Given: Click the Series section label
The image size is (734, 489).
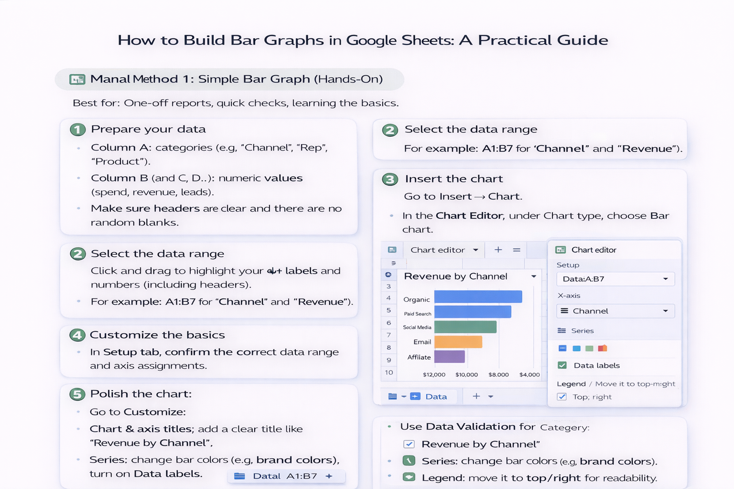Looking at the screenshot, I should click(x=583, y=330).
